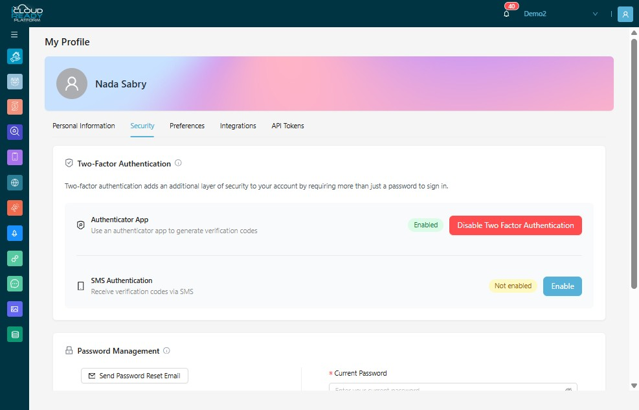The height and width of the screenshot is (410, 639).
Task: Click Send Password Reset Email button
Action: coord(135,376)
